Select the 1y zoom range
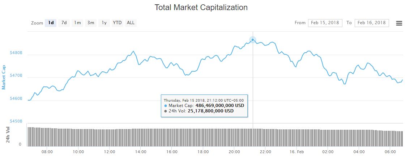The height and width of the screenshot is (160, 410). 104,23
